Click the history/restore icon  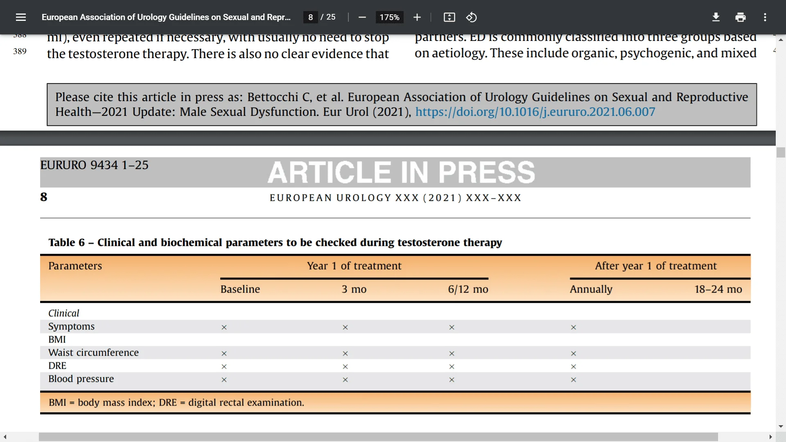pyautogui.click(x=470, y=16)
